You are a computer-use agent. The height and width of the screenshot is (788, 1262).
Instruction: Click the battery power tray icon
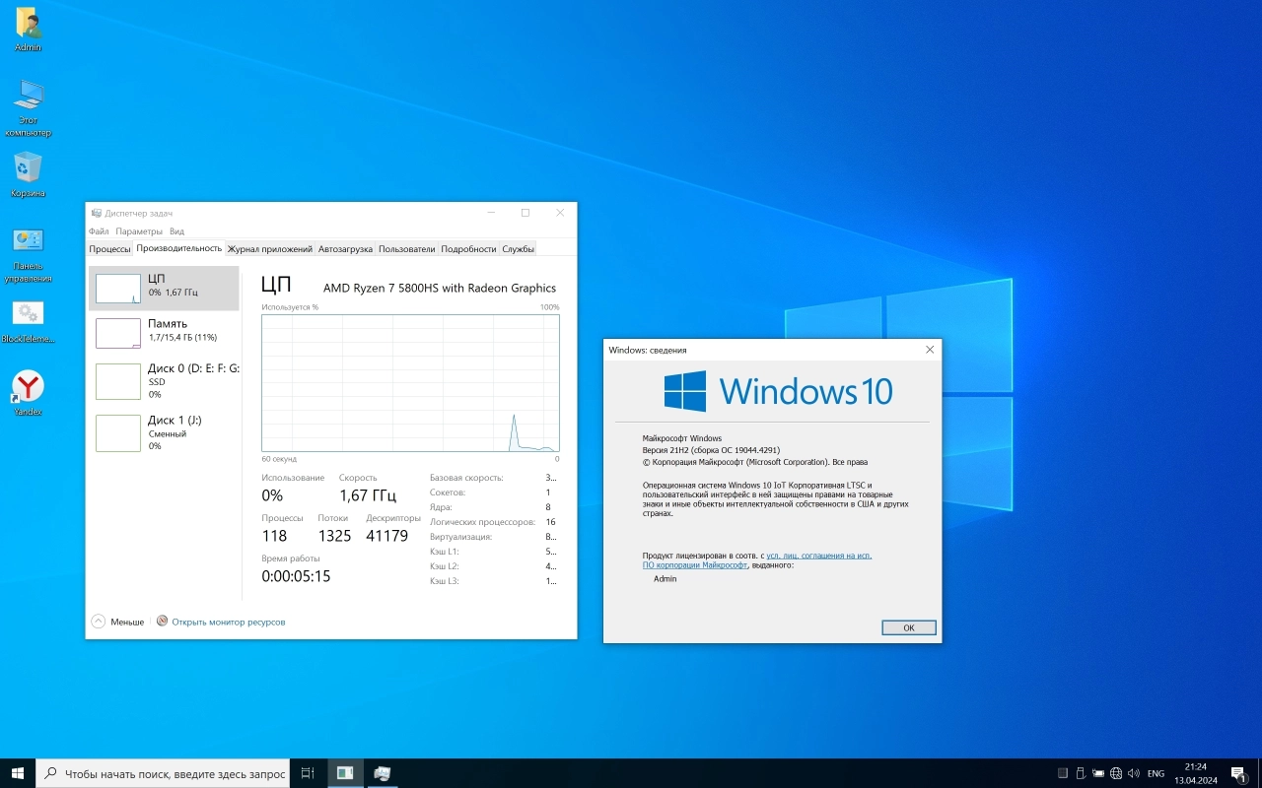1098,773
